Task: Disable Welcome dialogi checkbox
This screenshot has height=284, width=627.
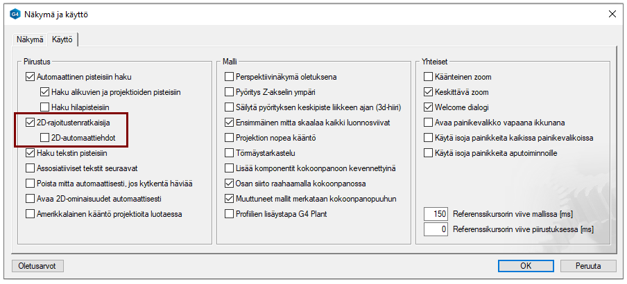Action: [428, 107]
